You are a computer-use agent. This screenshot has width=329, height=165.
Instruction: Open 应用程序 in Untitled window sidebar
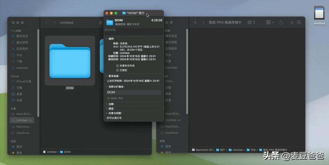(x=22, y=49)
